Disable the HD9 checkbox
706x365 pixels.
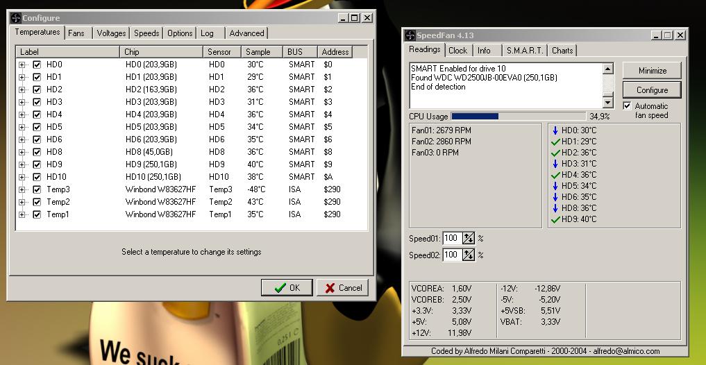coord(37,164)
